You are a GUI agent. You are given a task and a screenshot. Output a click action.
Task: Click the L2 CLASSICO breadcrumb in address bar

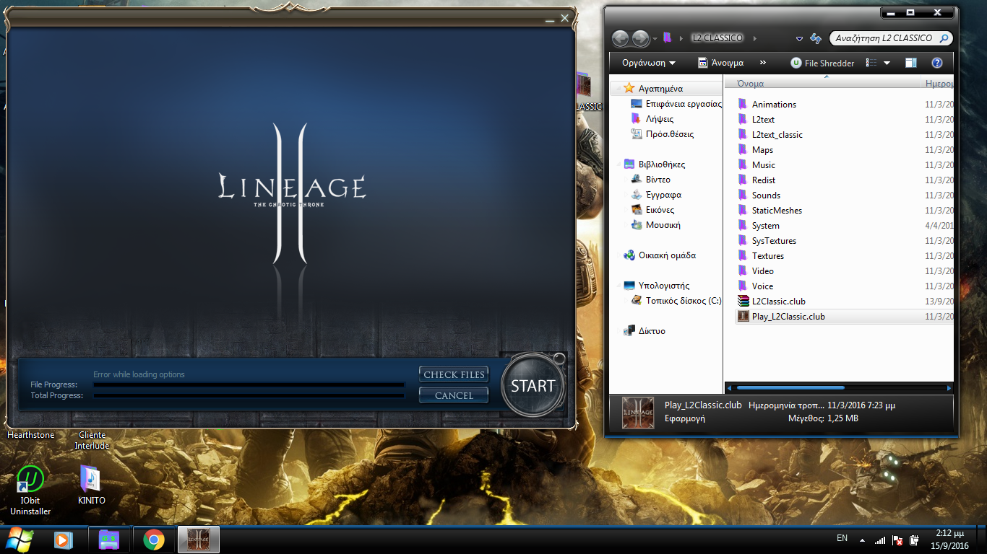tap(717, 38)
